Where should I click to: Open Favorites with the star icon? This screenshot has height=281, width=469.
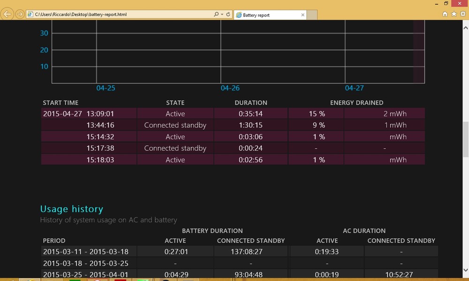(x=454, y=14)
